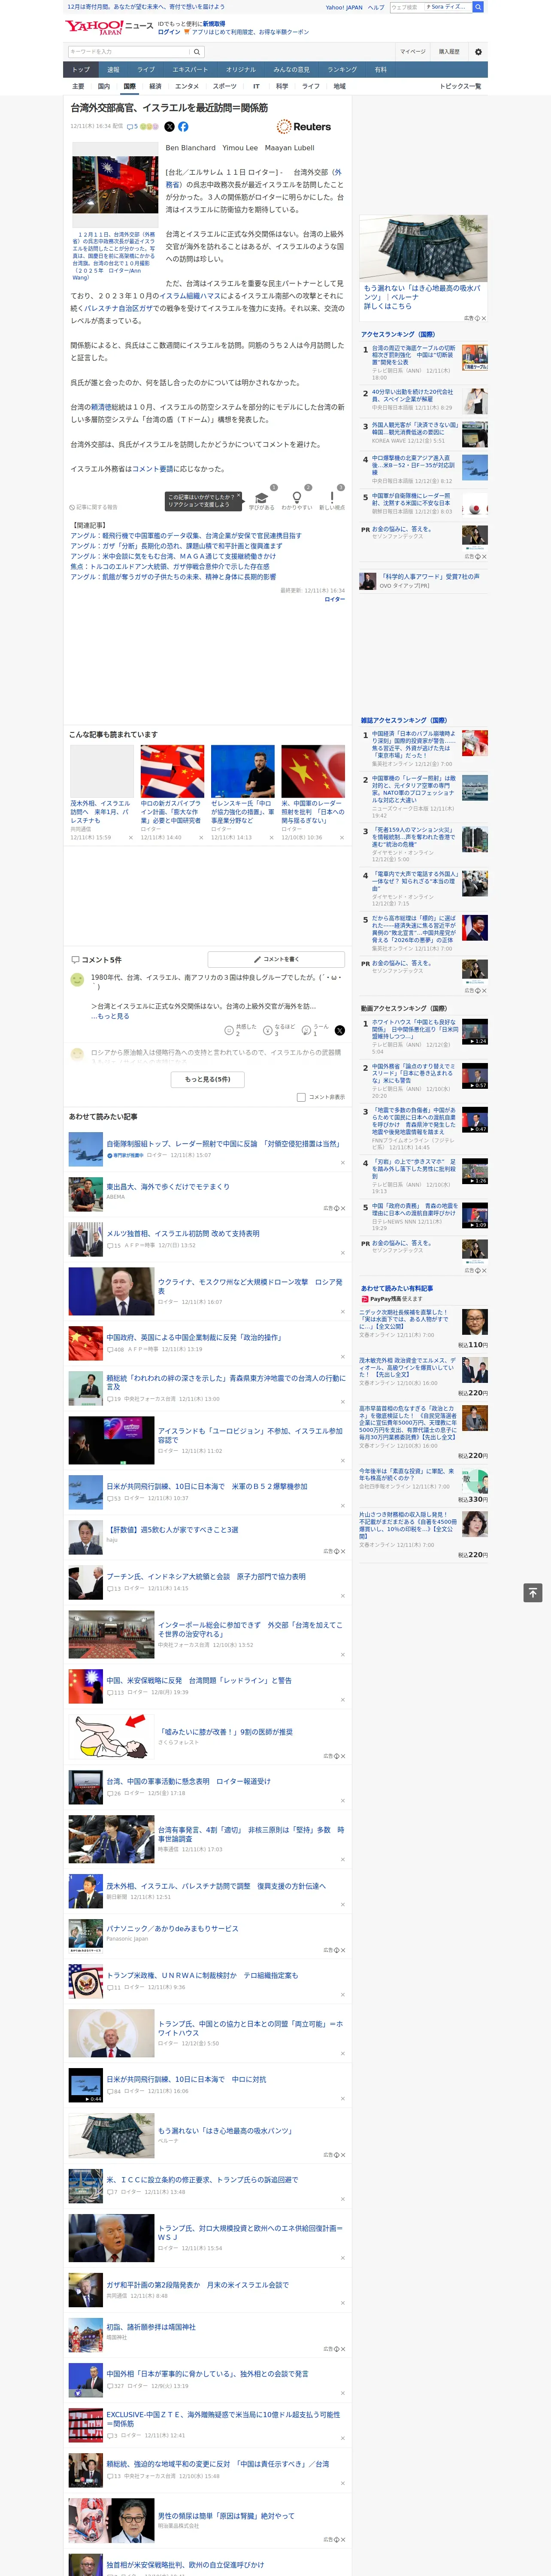This screenshot has height=2576, width=551.
Task: React うーん on first comment
Action: (315, 1030)
